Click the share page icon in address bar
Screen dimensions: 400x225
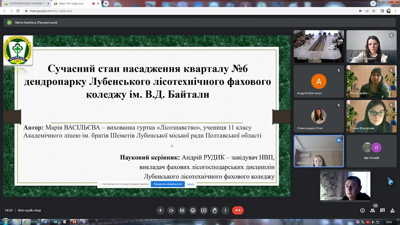pos(367,11)
